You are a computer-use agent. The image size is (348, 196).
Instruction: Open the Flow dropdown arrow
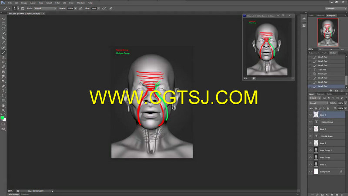(x=99, y=8)
